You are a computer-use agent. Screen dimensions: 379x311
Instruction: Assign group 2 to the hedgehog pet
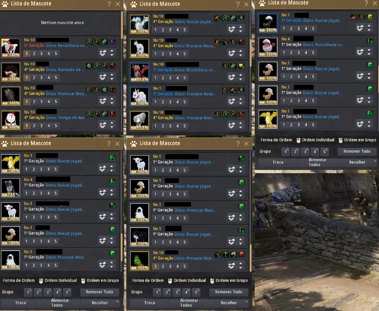click(34, 78)
